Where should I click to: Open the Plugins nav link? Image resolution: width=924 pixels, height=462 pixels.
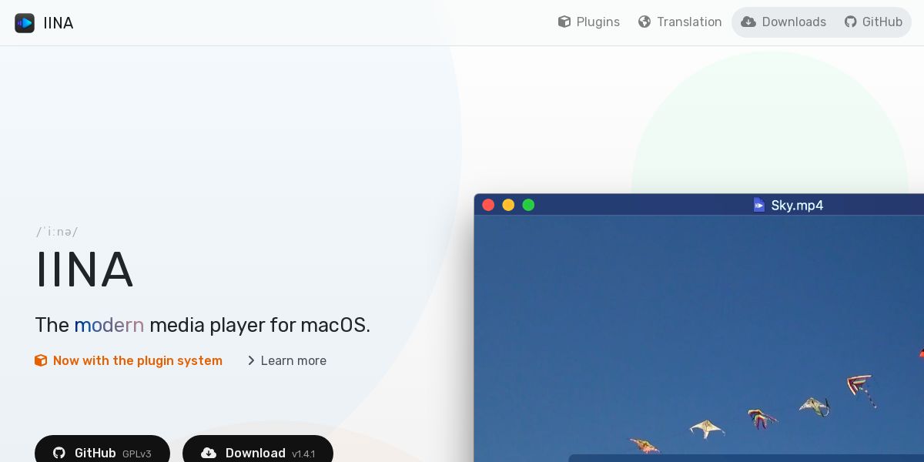point(589,22)
